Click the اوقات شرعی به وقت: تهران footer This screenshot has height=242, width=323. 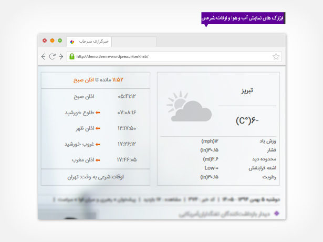click(96, 177)
